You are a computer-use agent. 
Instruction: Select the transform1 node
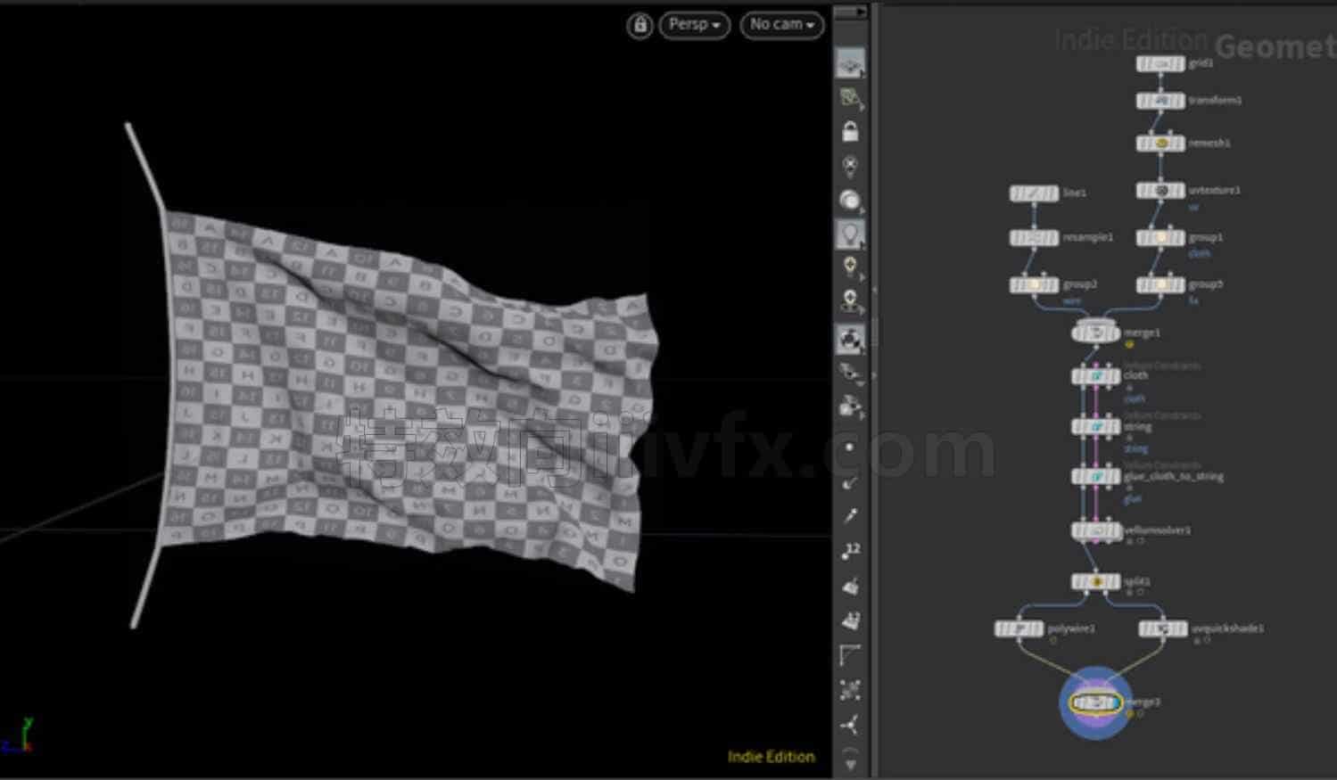pos(1160,101)
